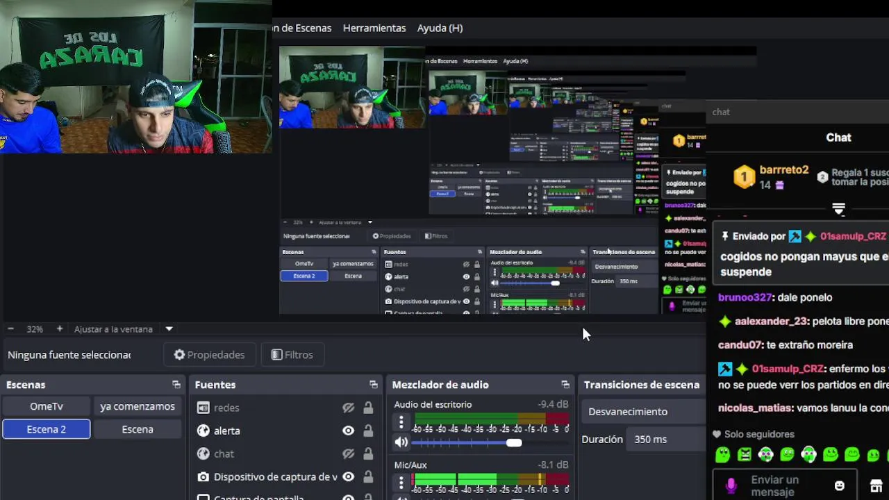Show the hidden chat source via eye

348,453
